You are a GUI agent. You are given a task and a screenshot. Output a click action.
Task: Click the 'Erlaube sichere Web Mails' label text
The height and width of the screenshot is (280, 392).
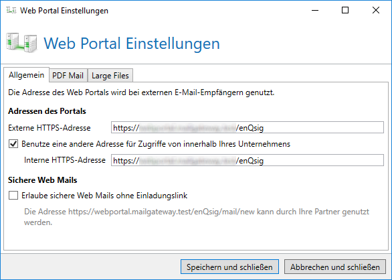tap(104, 196)
